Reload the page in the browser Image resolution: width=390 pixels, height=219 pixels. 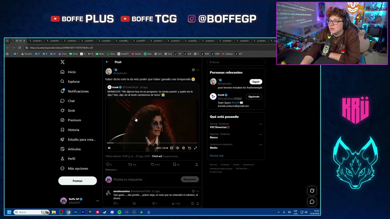coord(19,48)
